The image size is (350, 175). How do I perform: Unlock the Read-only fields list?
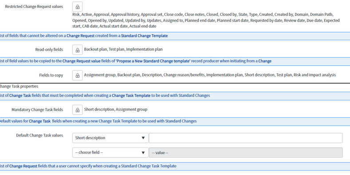[78, 50]
